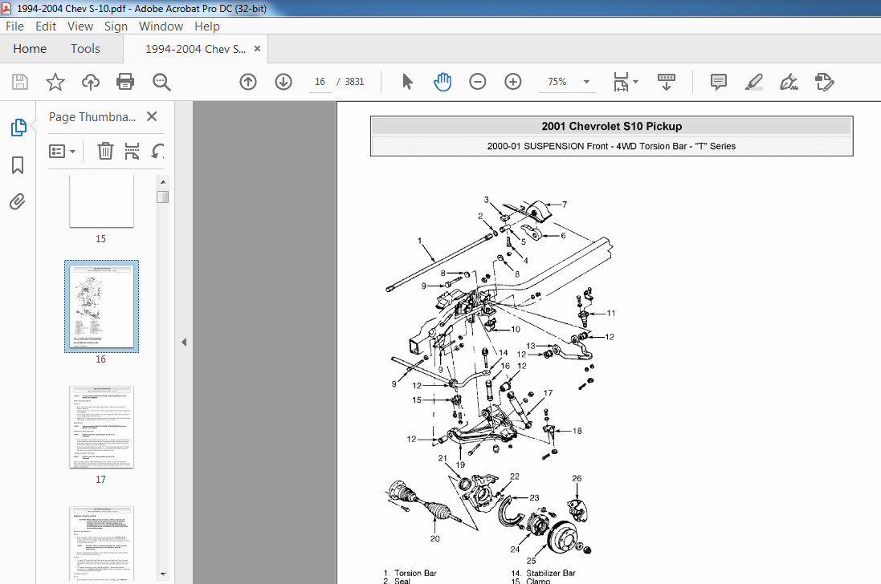Image resolution: width=881 pixels, height=584 pixels.
Task: Click the Save file icon
Action: [x=19, y=82]
